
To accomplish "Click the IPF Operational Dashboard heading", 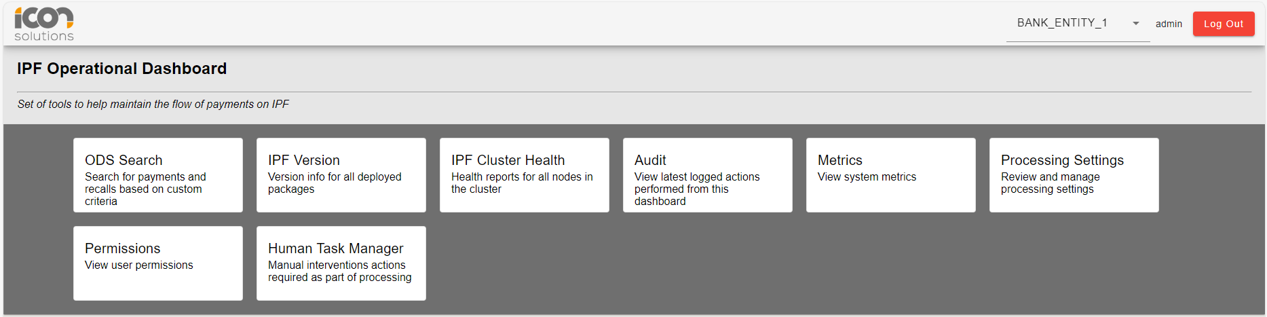I will (x=122, y=69).
